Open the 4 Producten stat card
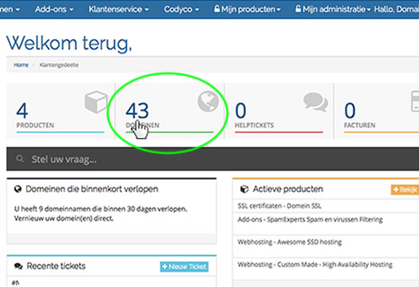This screenshot has width=419, height=287. (61, 111)
